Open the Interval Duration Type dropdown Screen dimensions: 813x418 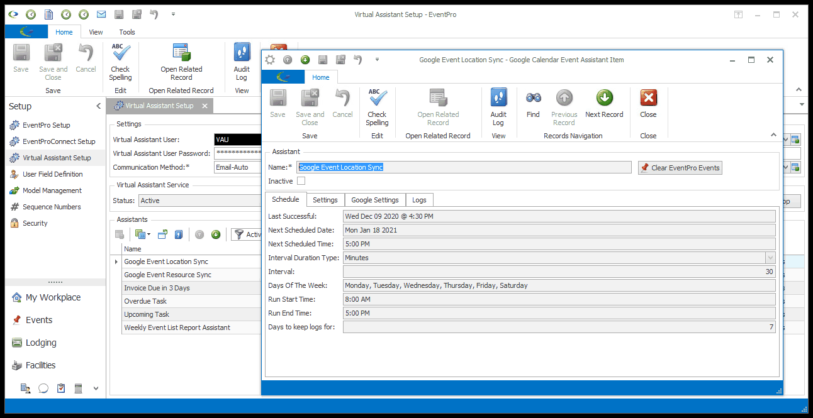click(770, 258)
